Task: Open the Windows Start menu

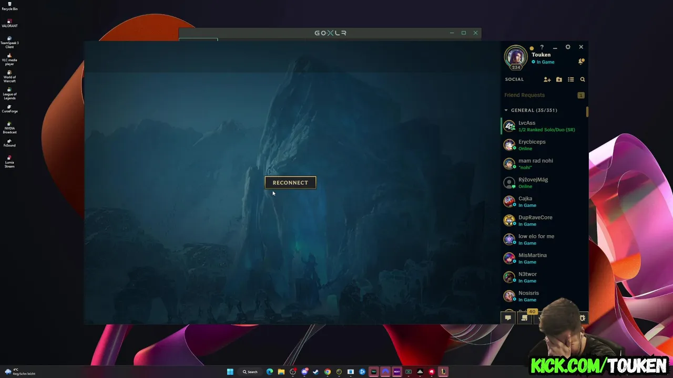Action: [230, 372]
